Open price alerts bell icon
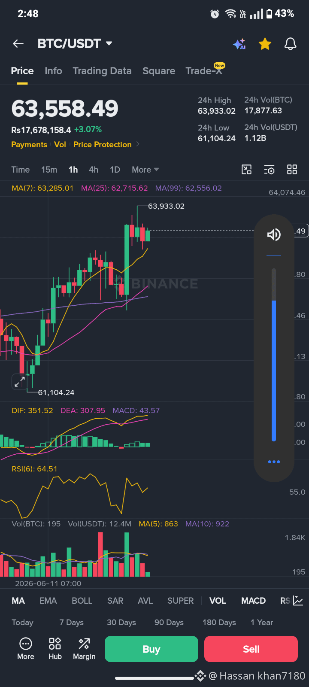Image resolution: width=309 pixels, height=687 pixels. [x=291, y=43]
